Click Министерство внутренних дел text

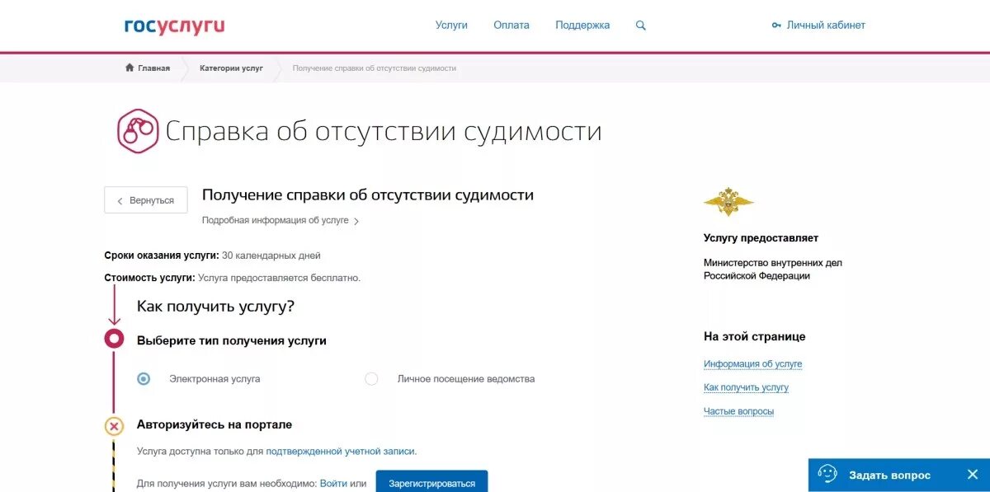tap(773, 269)
